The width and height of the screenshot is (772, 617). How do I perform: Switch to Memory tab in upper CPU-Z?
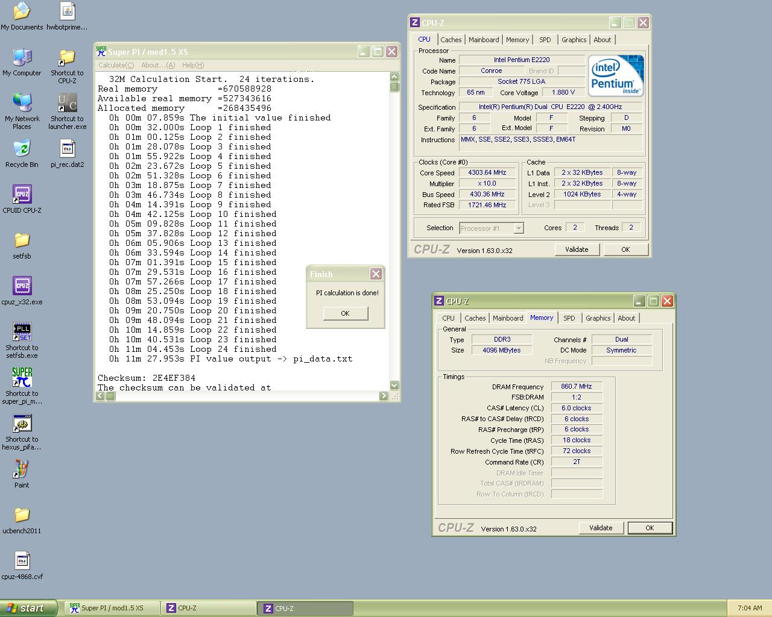click(x=517, y=40)
